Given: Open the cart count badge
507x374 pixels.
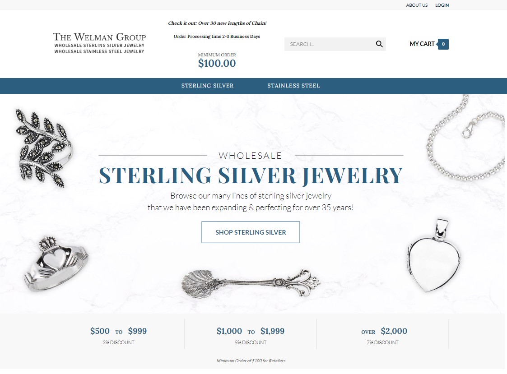Looking at the screenshot, I should click(x=443, y=44).
